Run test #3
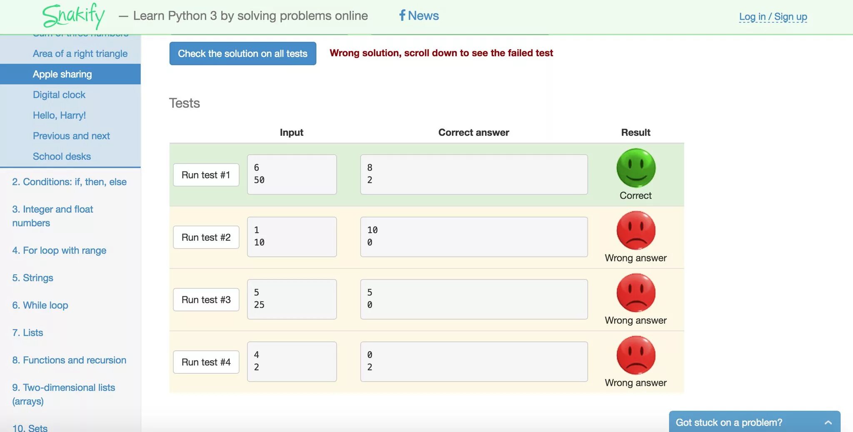Viewport: 853px width, 432px height. point(206,300)
